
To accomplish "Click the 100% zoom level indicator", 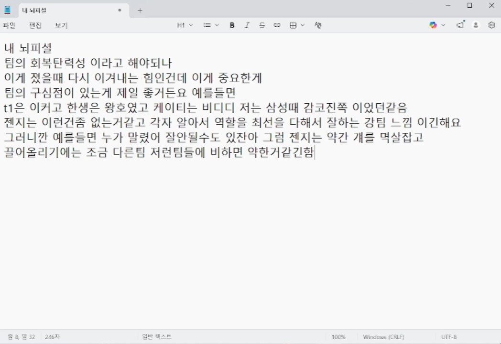I will [338, 337].
